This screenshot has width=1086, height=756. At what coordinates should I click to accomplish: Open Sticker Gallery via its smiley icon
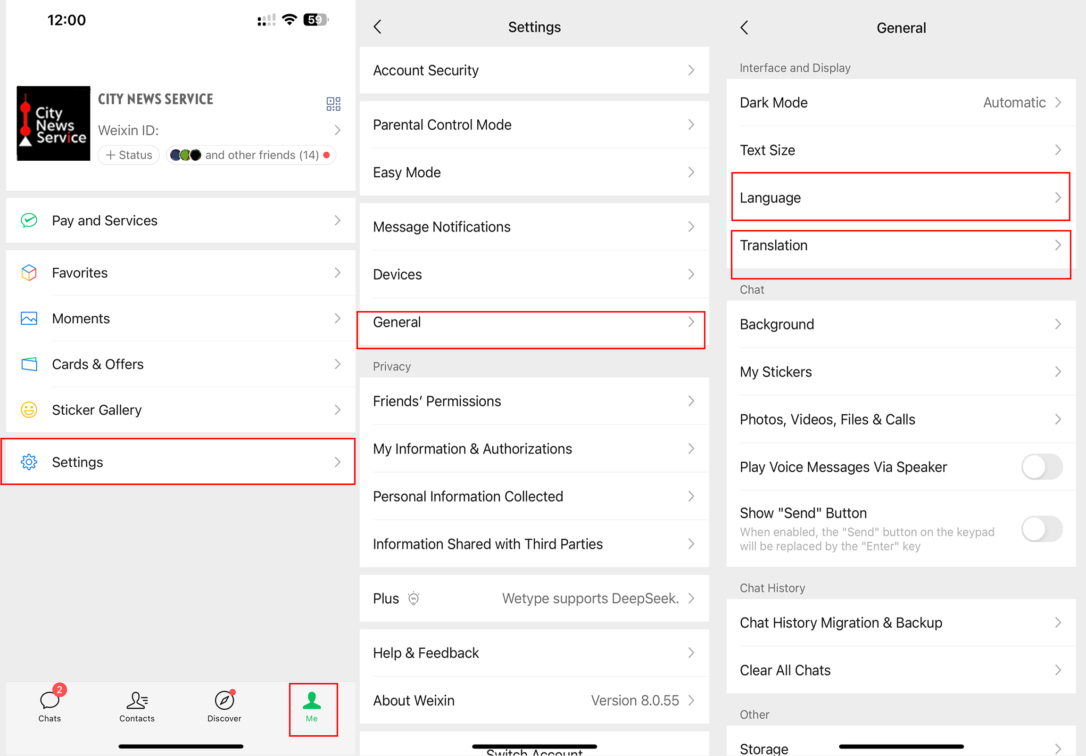pos(29,410)
